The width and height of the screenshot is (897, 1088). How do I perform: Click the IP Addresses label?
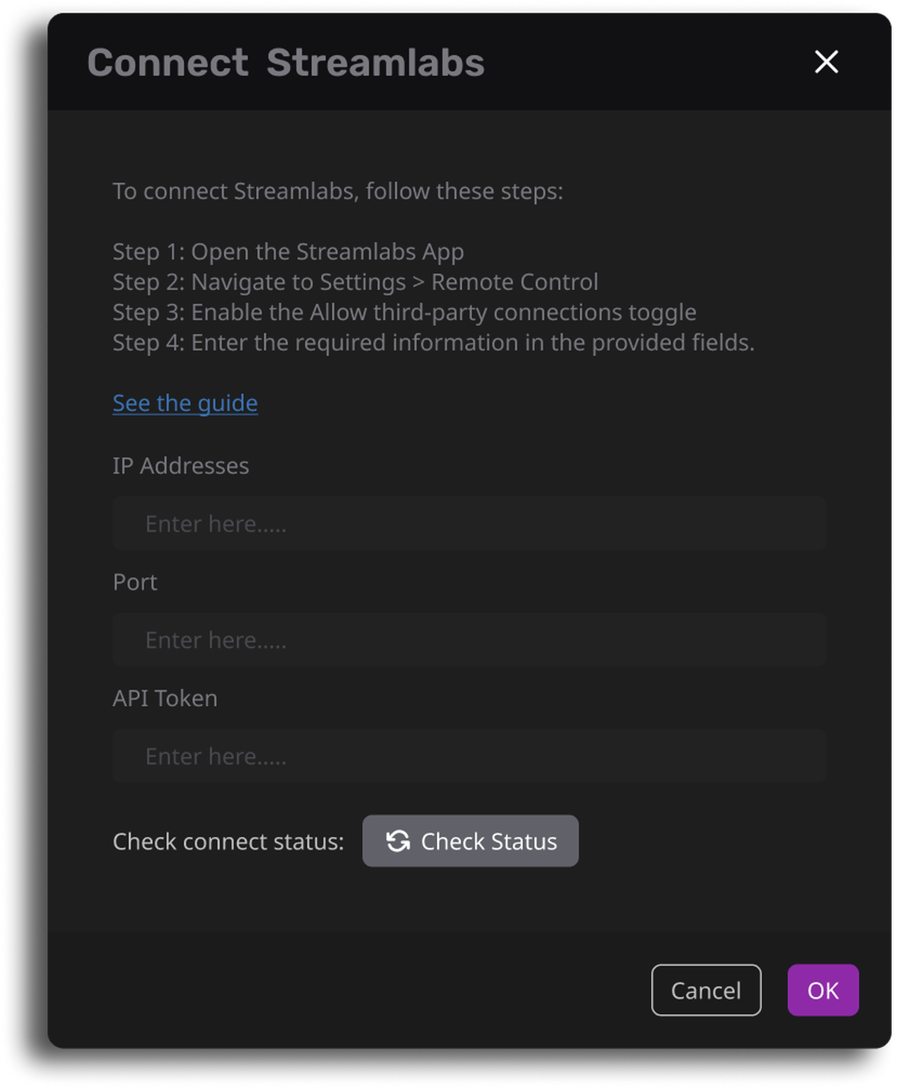[x=181, y=466]
